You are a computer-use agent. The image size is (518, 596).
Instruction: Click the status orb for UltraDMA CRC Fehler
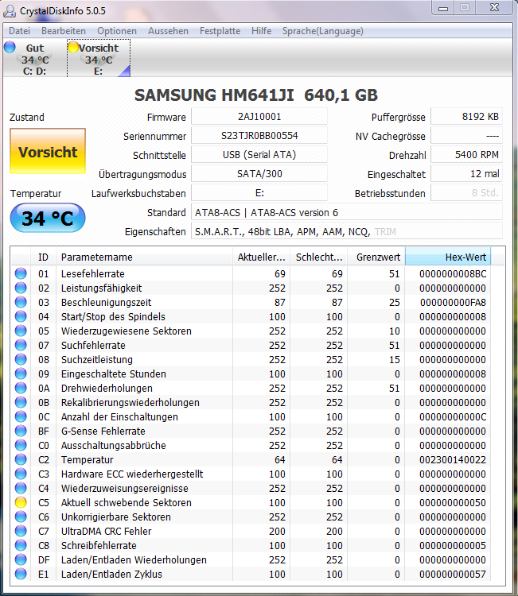[x=21, y=531]
